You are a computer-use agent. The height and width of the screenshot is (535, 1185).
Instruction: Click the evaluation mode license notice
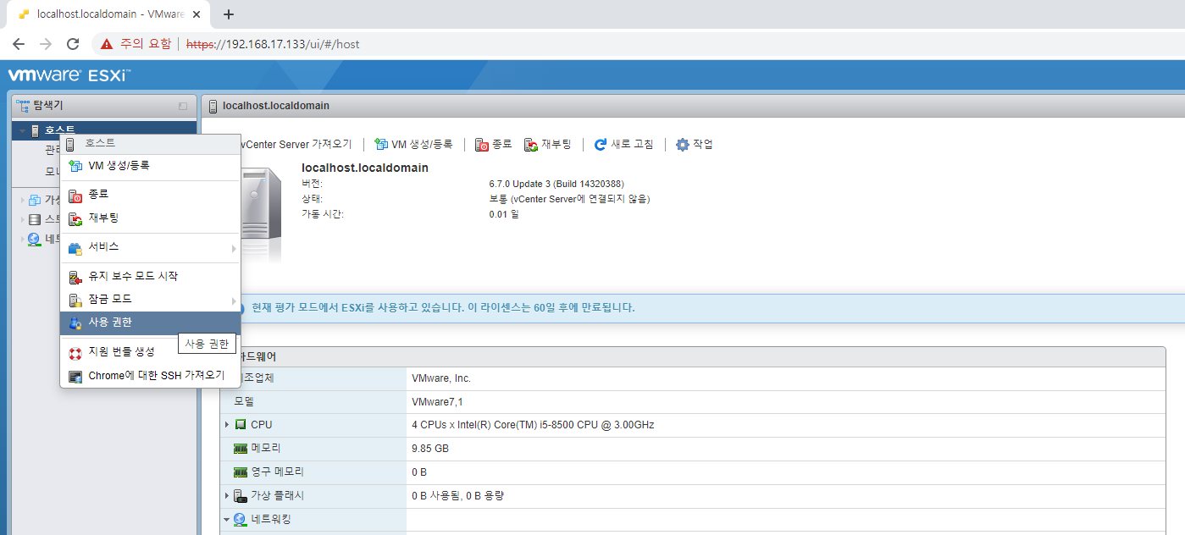(x=443, y=307)
